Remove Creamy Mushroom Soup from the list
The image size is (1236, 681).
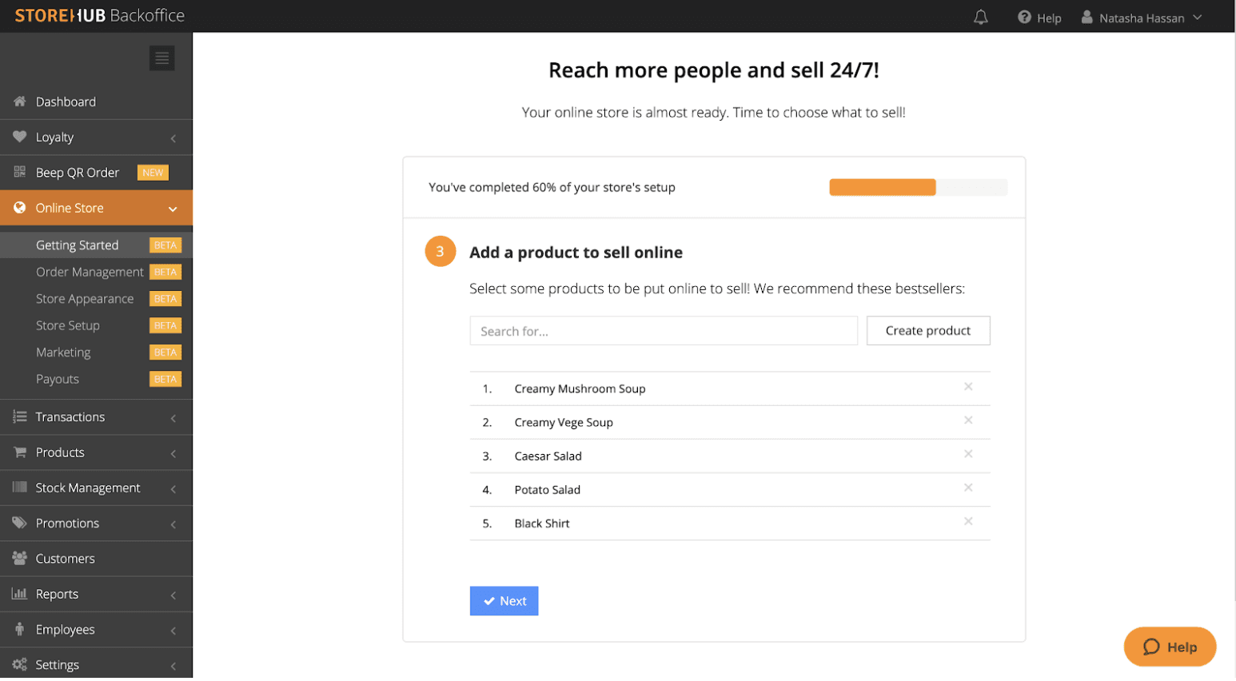click(968, 386)
